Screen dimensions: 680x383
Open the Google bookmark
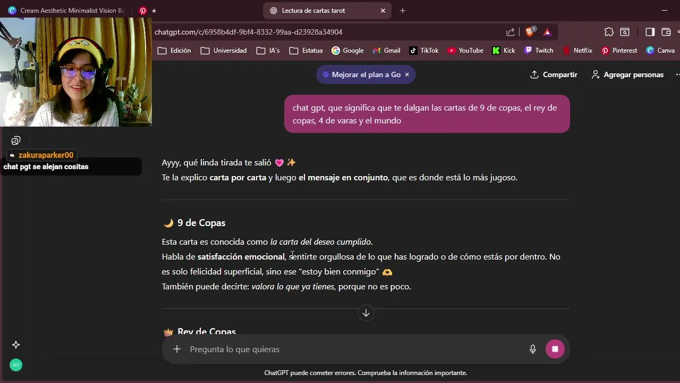(347, 51)
